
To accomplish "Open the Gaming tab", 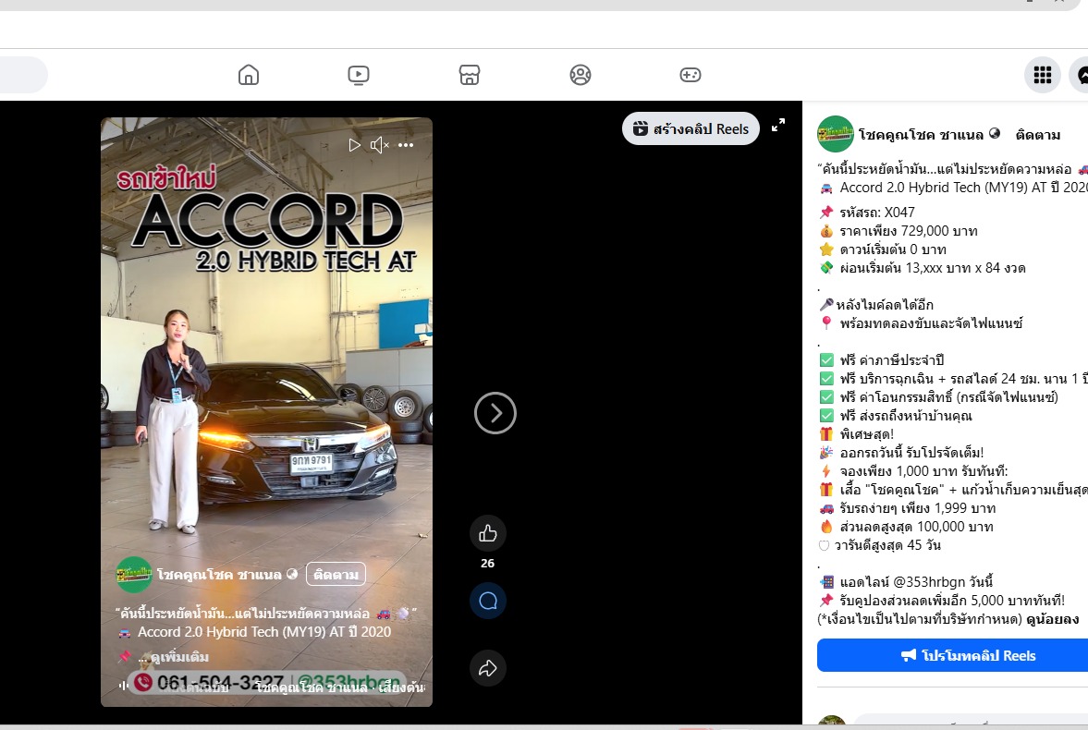I will point(691,75).
